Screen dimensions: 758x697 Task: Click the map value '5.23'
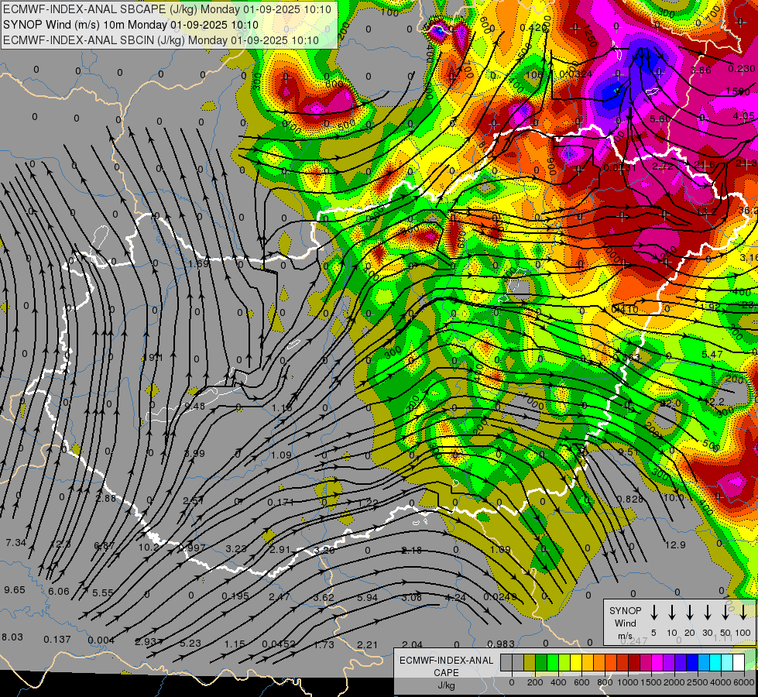coord(190,643)
